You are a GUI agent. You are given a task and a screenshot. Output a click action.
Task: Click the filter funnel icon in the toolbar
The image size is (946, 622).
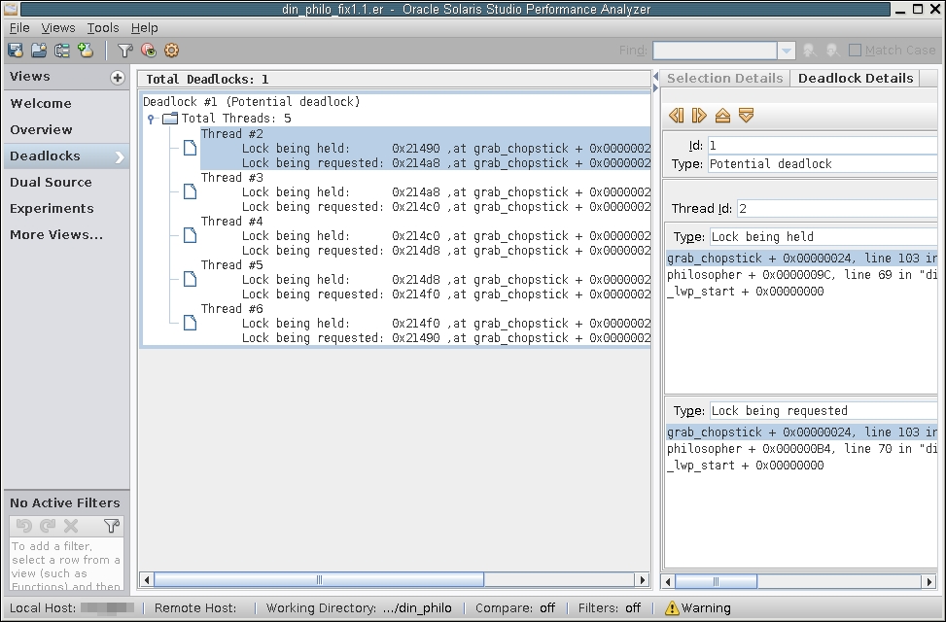coord(124,51)
